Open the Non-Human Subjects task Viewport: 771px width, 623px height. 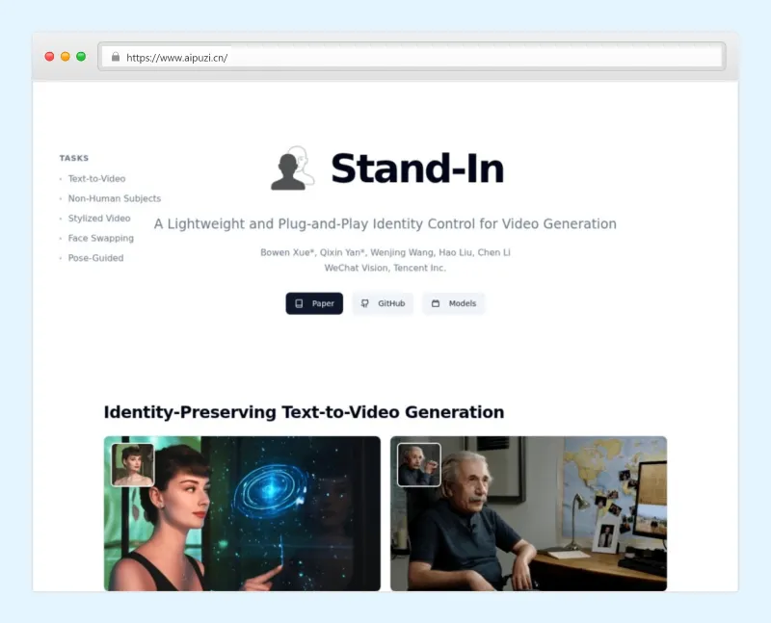[x=114, y=198]
